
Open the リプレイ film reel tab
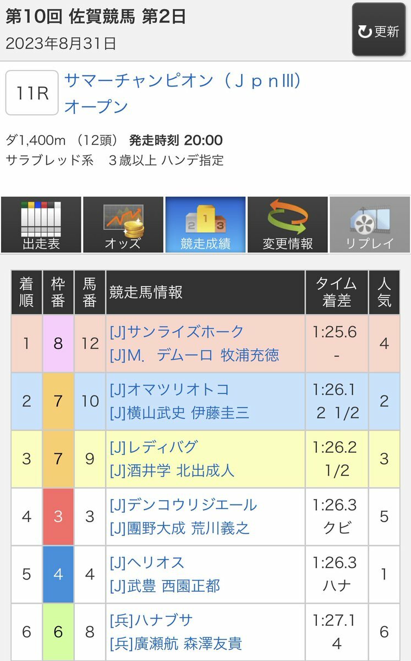point(369,225)
